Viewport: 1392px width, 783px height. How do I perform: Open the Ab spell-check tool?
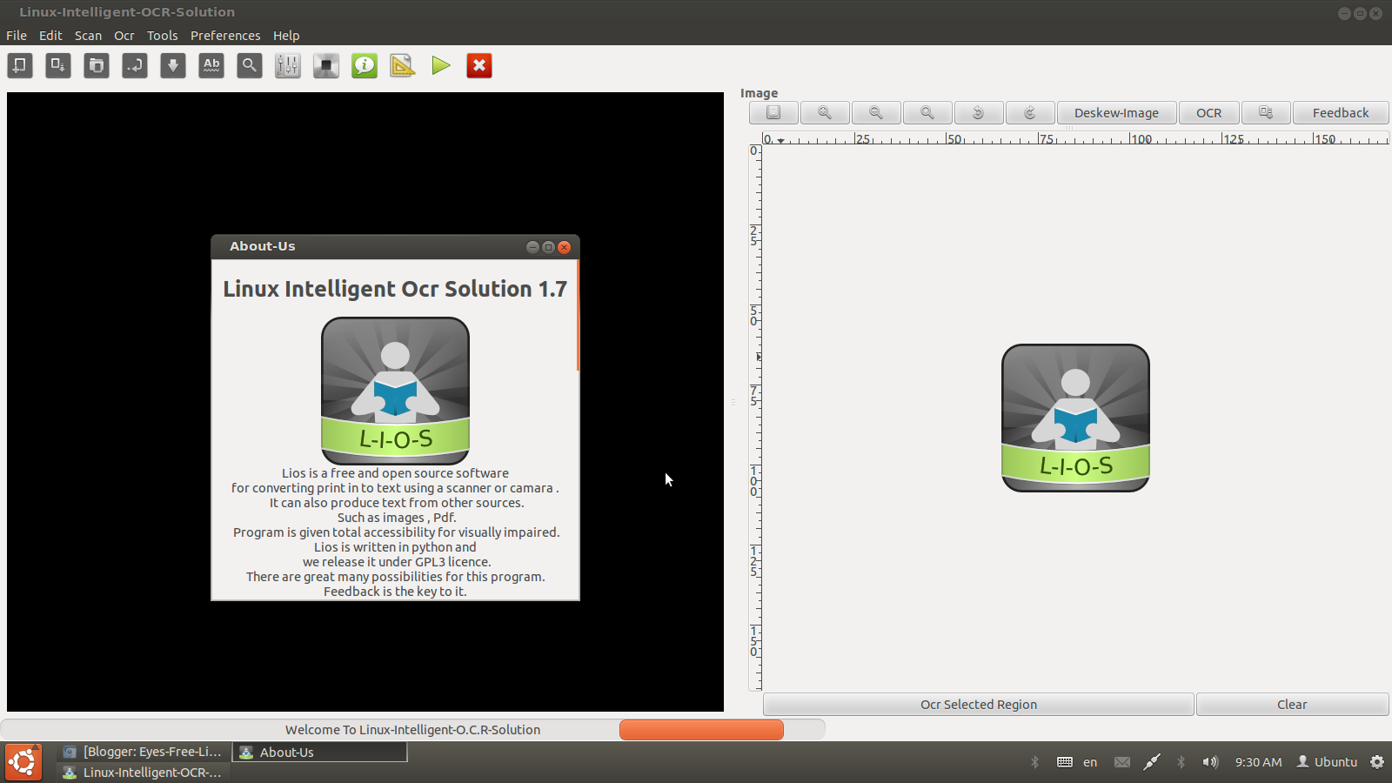(x=211, y=65)
